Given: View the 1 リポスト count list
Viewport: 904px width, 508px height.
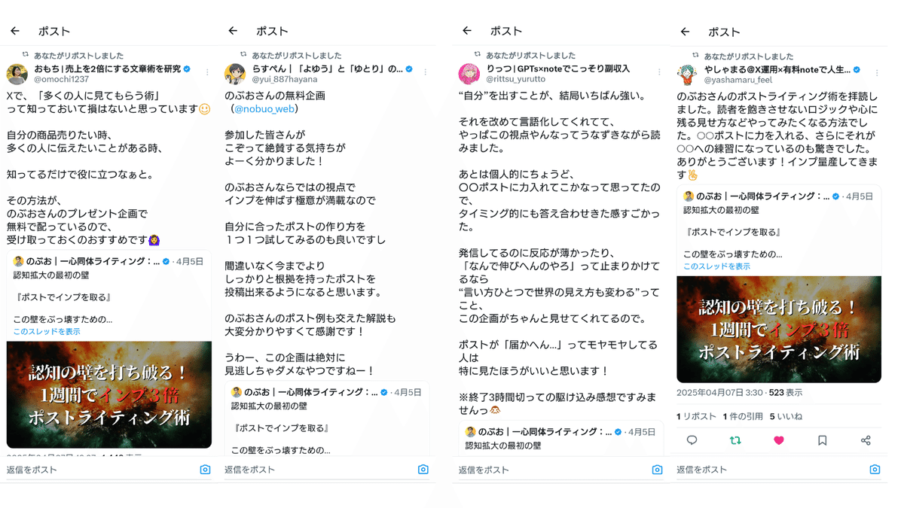Looking at the screenshot, I should [697, 416].
